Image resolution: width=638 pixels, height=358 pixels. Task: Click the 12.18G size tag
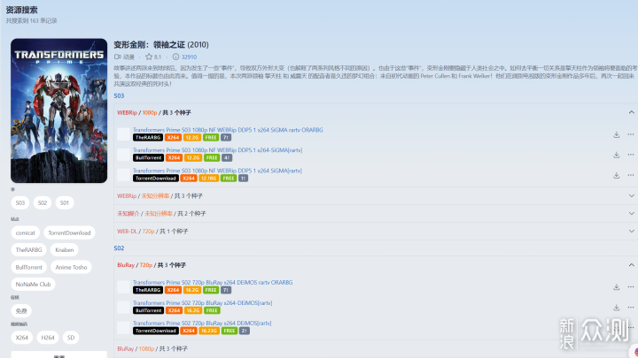pos(208,179)
